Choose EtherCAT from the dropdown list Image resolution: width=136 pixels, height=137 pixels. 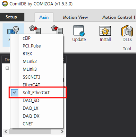(x=37, y=85)
